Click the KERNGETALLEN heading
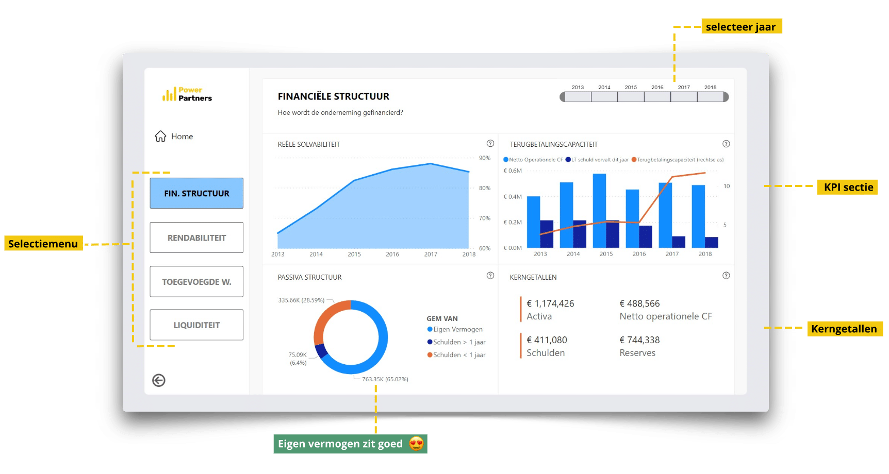889x474 pixels. [533, 277]
